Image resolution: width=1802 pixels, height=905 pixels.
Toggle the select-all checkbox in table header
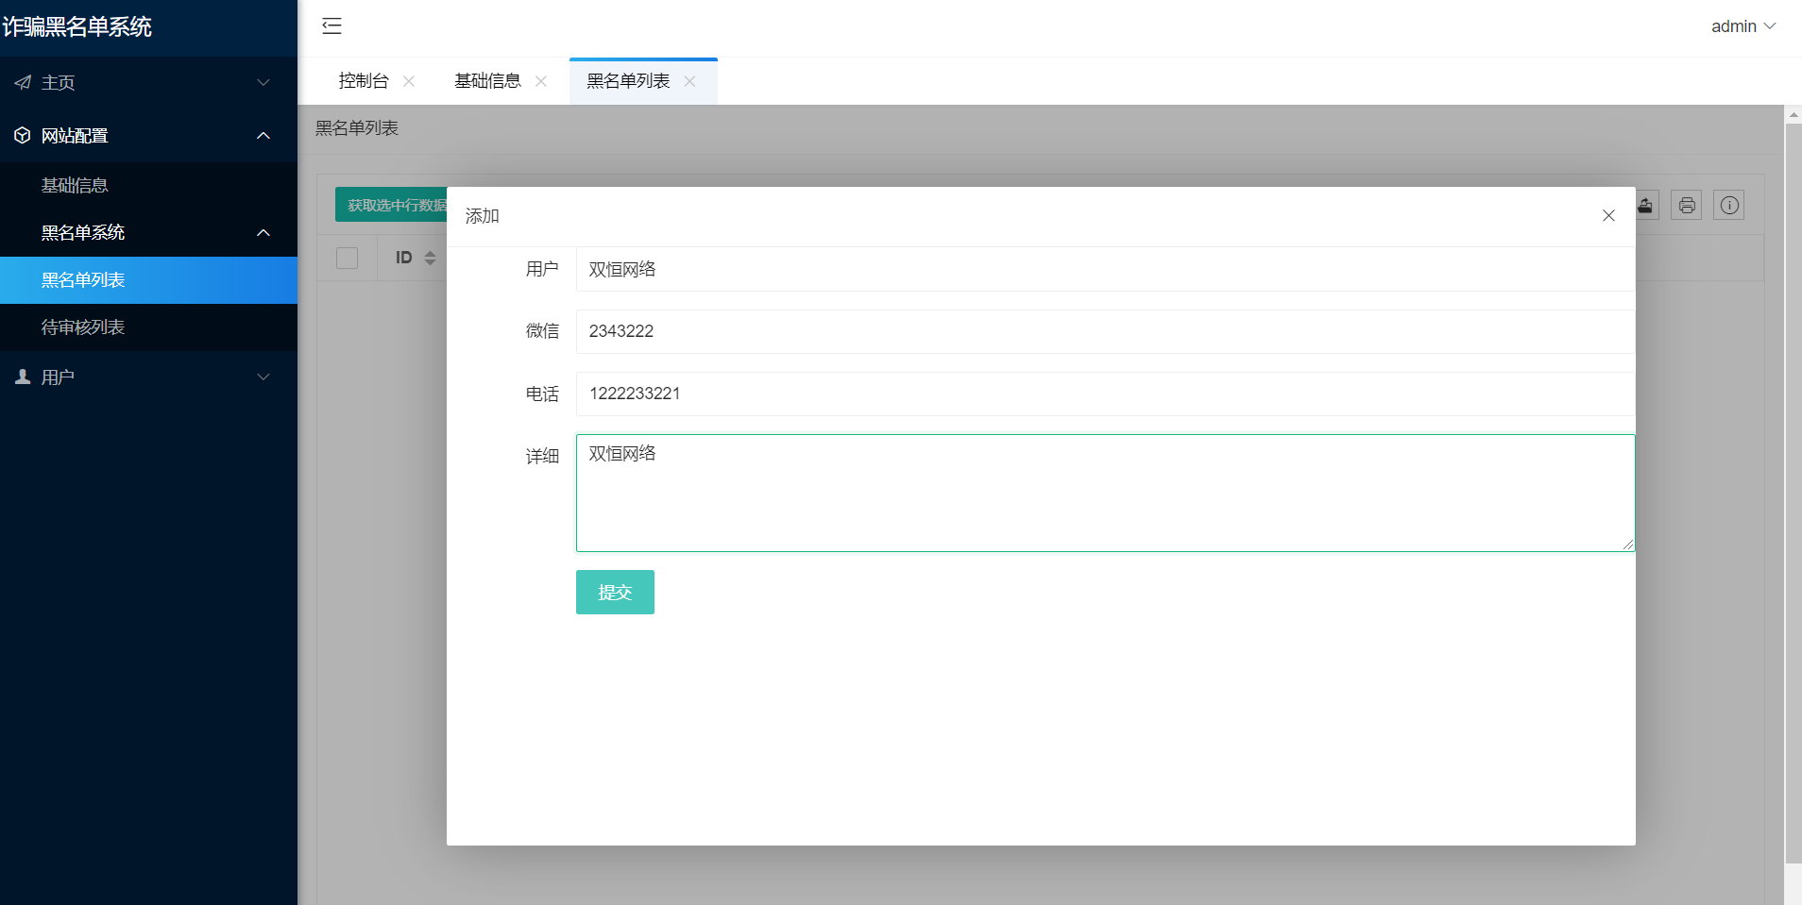347,258
